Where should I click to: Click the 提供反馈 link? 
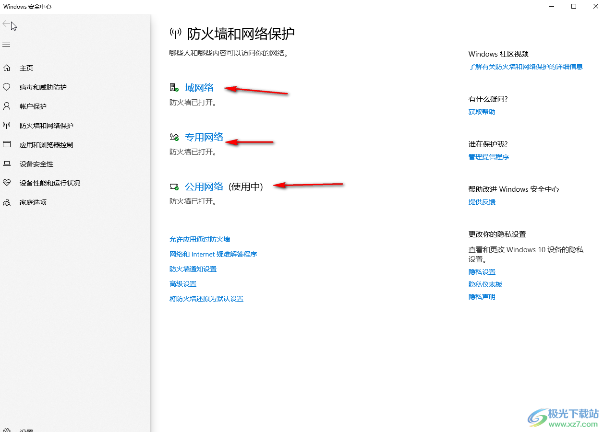[x=482, y=202]
